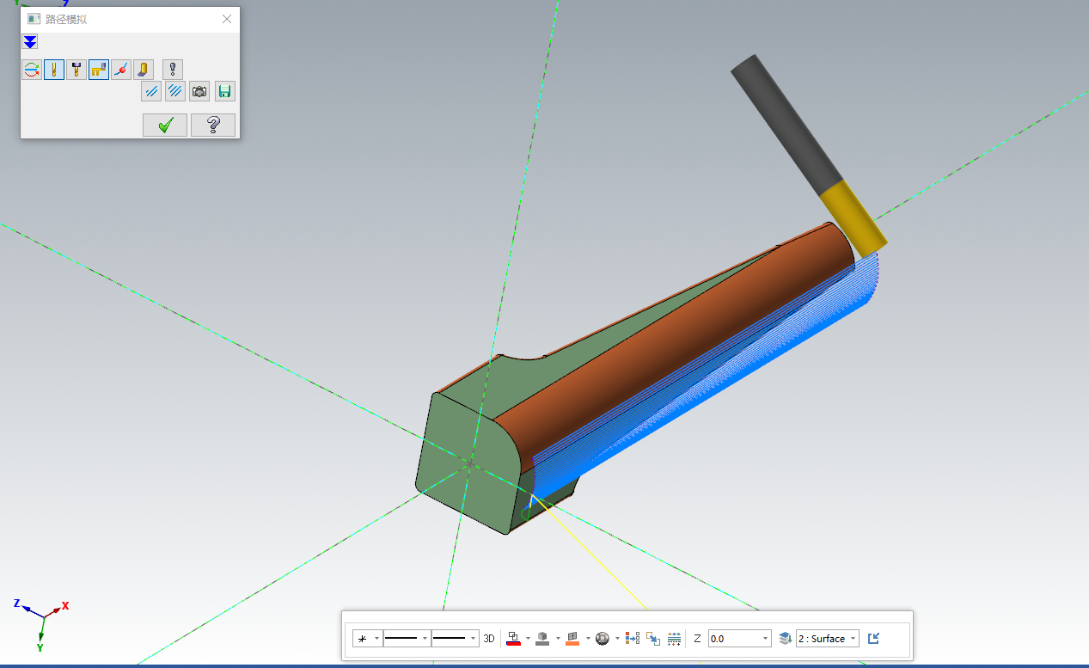Toggle display of the tool
This screenshot has height=668, width=1089.
click(x=54, y=70)
